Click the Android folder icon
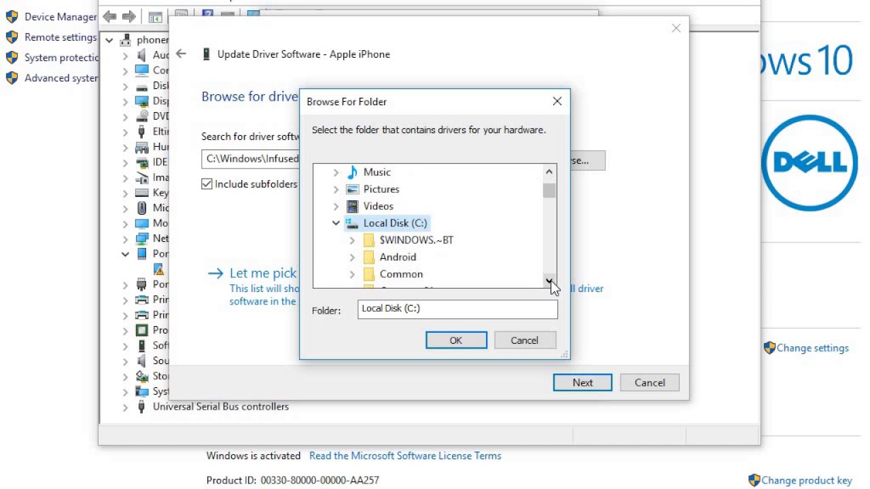The image size is (870, 489). [369, 257]
